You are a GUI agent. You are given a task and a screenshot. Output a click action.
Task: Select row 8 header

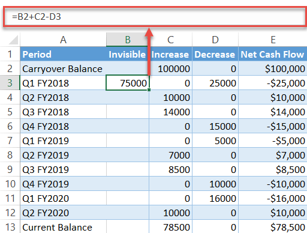pos(10,155)
